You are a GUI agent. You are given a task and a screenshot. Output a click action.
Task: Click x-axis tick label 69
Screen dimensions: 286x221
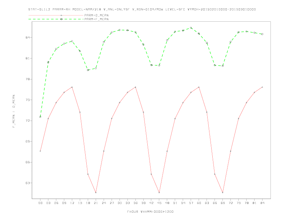click(223, 203)
